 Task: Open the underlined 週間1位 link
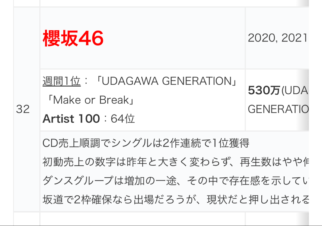click(x=62, y=82)
